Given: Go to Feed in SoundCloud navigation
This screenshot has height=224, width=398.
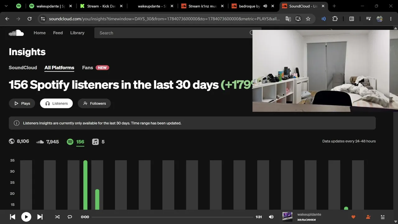Looking at the screenshot, I should pyautogui.click(x=58, y=33).
